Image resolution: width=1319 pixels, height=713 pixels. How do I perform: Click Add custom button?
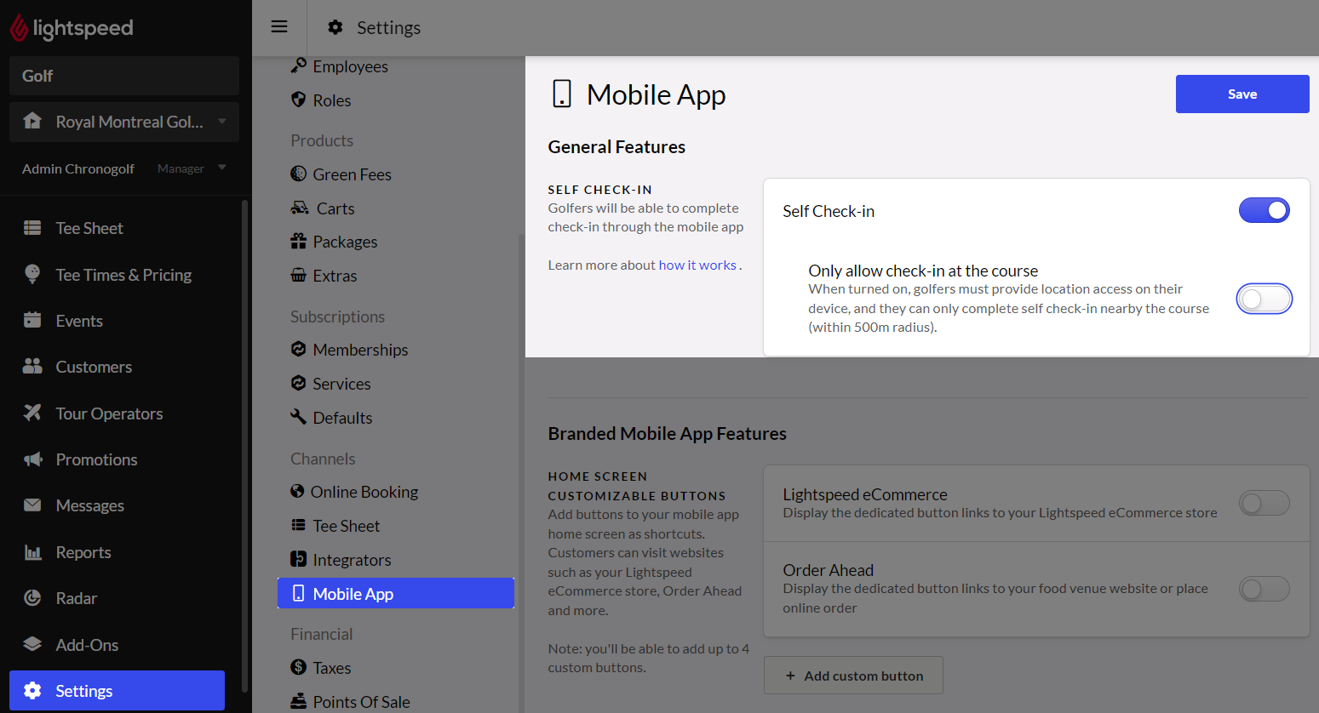853,676
